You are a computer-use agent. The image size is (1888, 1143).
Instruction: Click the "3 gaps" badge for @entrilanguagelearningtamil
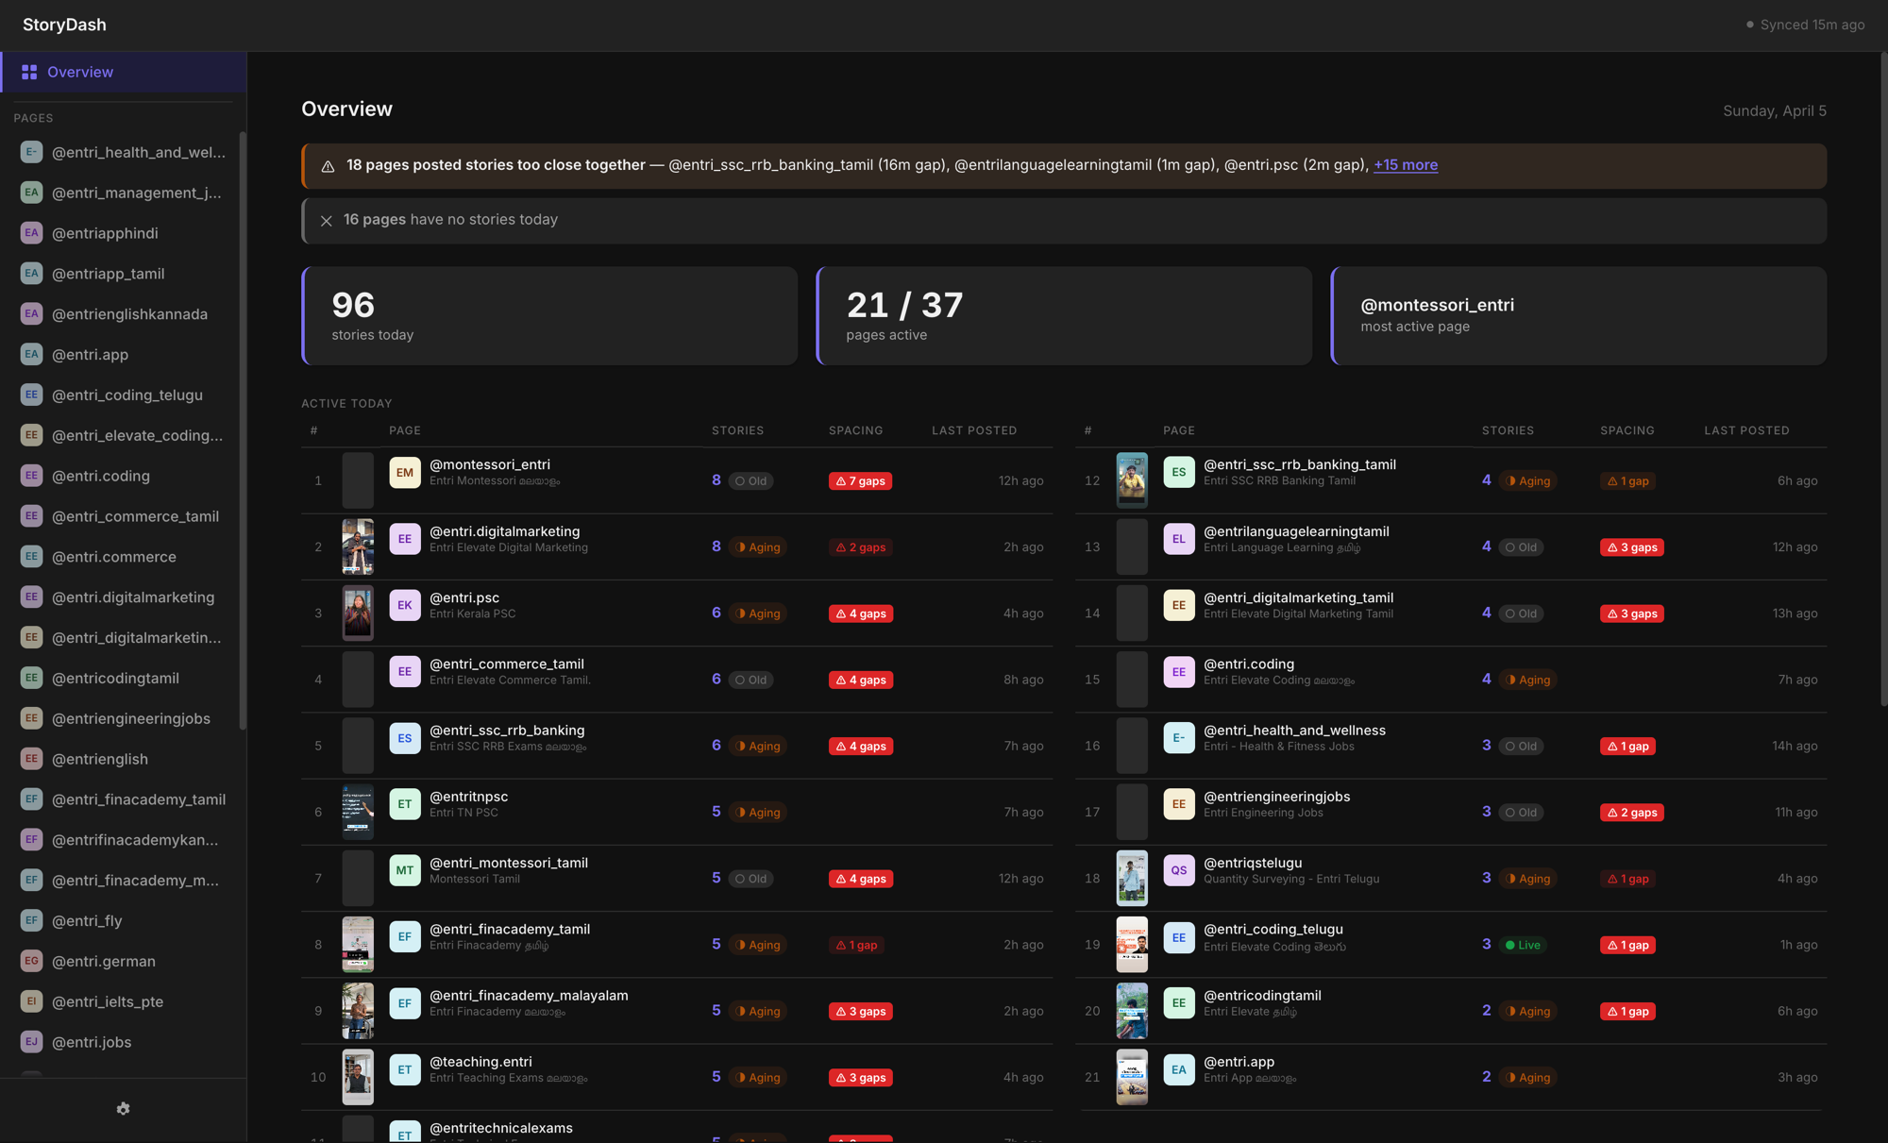point(1632,546)
